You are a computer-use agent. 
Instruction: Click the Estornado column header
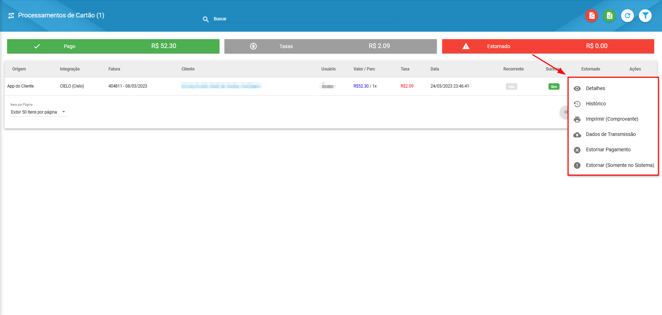[590, 69]
